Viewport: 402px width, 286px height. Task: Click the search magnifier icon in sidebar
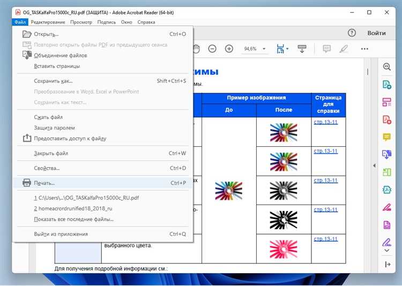point(386,67)
